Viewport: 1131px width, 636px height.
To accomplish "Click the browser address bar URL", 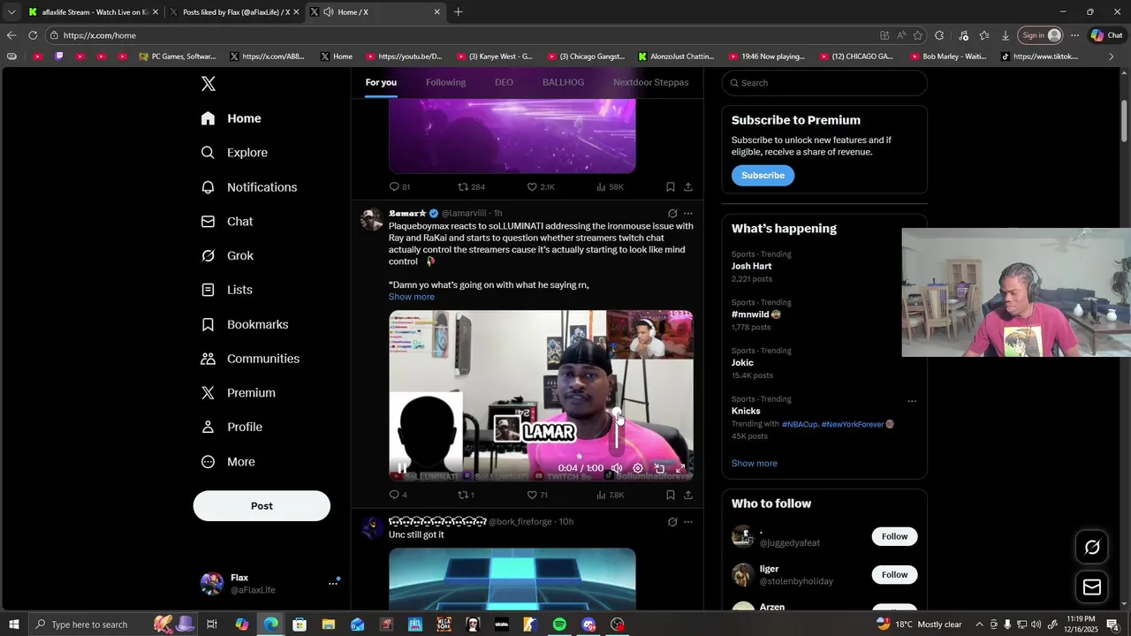I will pos(100,35).
